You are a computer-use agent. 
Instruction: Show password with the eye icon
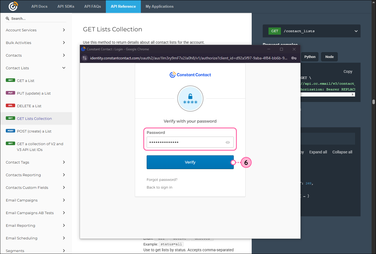click(x=228, y=142)
